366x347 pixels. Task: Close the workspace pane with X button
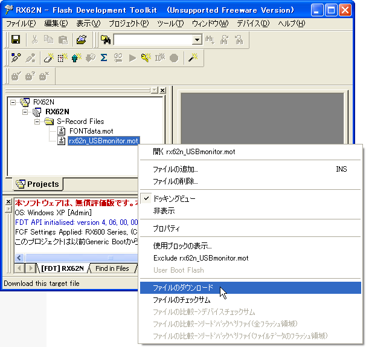click(x=162, y=90)
